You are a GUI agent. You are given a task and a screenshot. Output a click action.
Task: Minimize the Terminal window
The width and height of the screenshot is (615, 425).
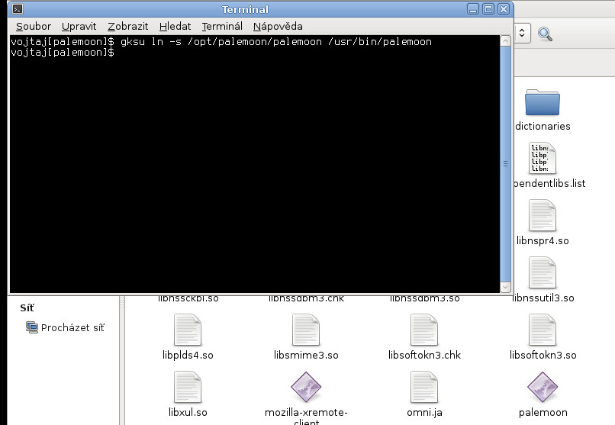473,9
